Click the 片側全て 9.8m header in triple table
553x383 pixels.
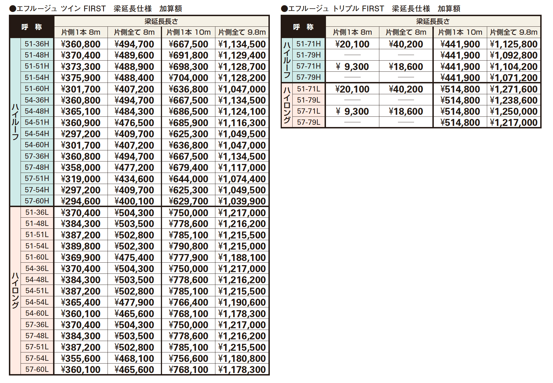(x=514, y=32)
